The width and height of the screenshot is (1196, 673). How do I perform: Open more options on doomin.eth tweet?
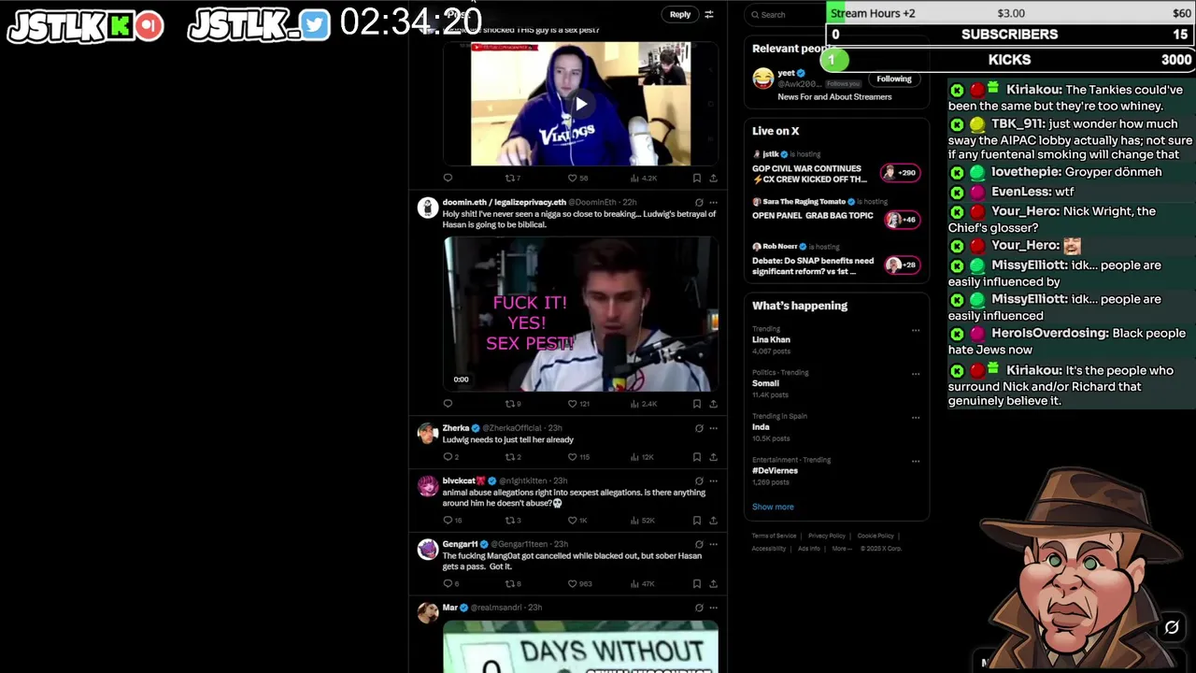click(x=713, y=202)
